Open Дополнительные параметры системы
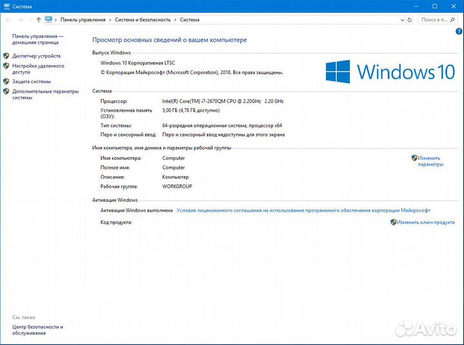The width and height of the screenshot is (464, 345). pos(46,94)
